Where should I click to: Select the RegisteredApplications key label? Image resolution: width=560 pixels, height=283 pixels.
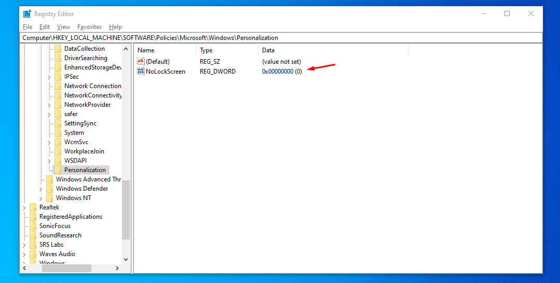[x=71, y=217]
